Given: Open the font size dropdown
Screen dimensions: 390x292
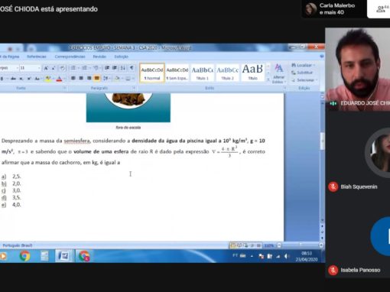Looking at the screenshot, I should click(x=39, y=68).
